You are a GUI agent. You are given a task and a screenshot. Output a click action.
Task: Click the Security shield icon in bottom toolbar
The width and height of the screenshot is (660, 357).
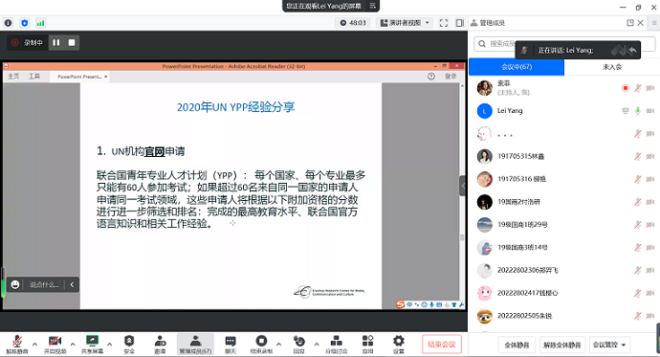coord(129,344)
